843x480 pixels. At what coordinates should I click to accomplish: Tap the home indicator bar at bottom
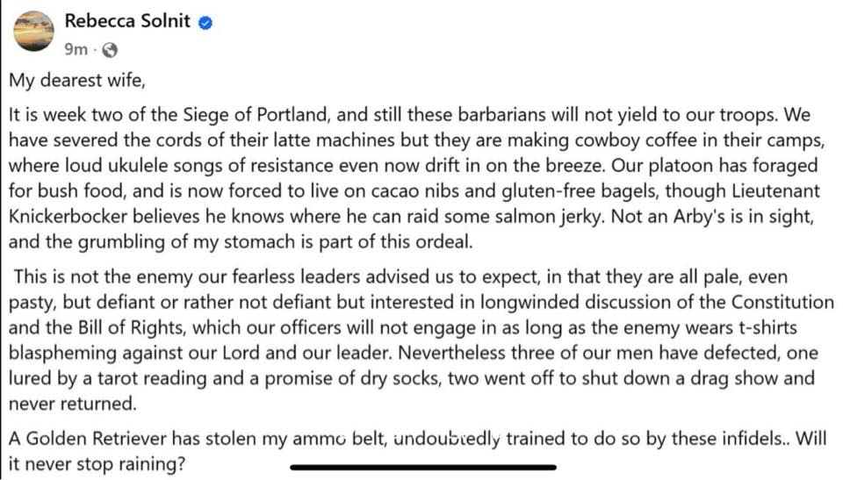[423, 468]
